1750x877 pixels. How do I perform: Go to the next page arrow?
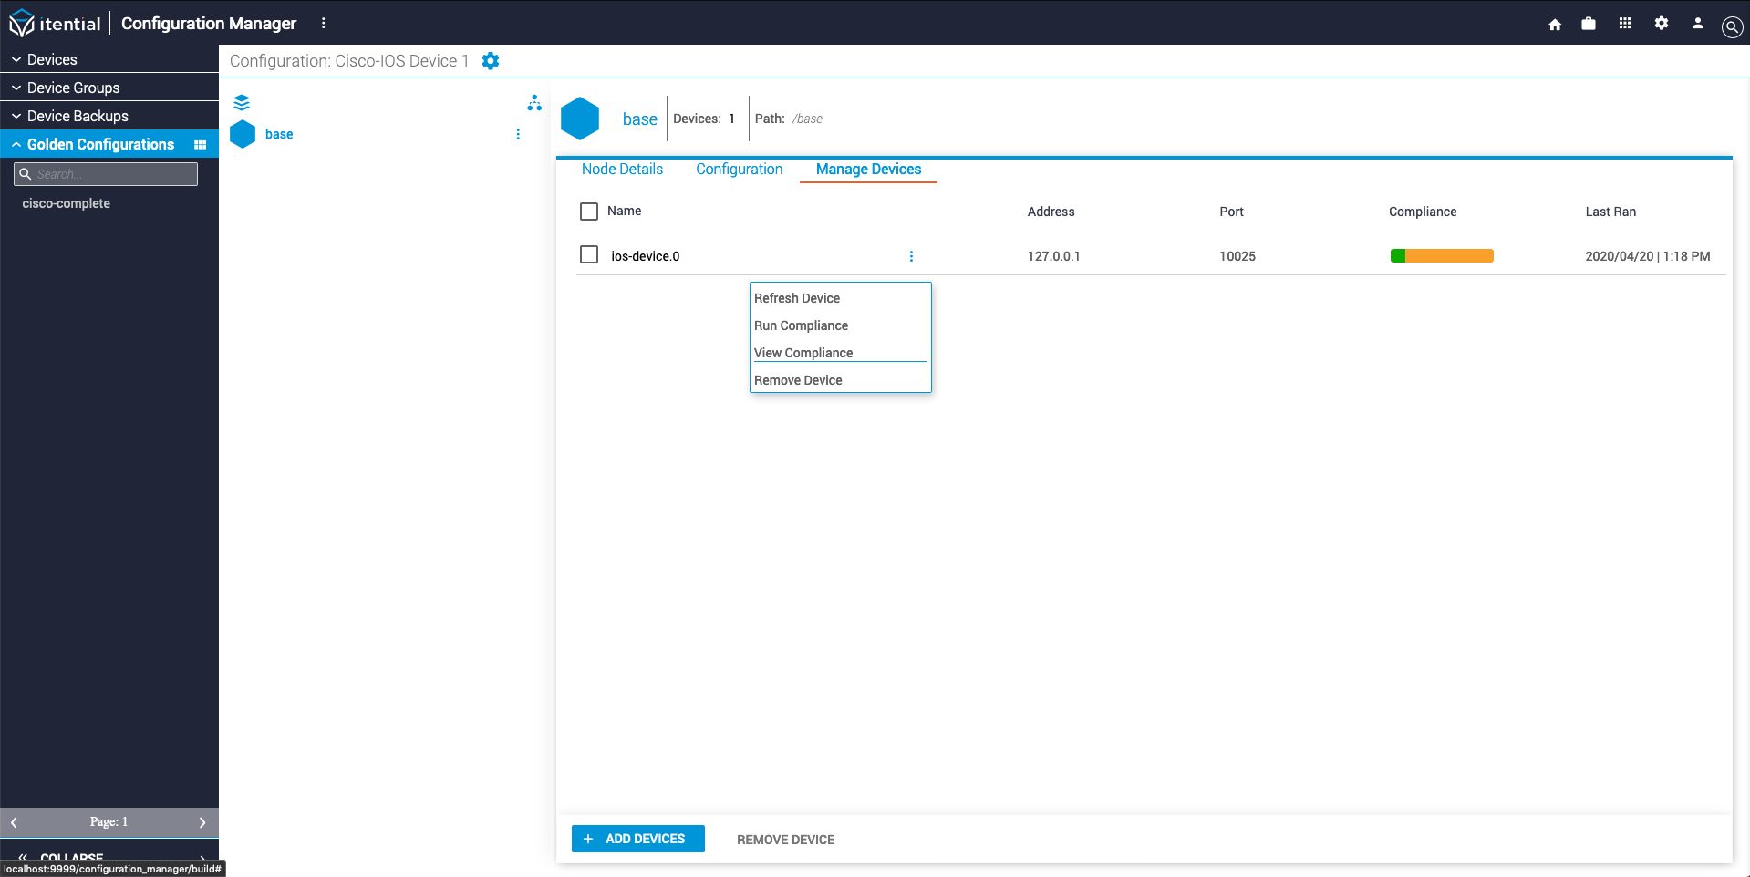tap(202, 822)
